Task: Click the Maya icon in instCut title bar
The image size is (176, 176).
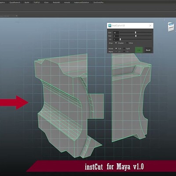Action: click(x=110, y=26)
